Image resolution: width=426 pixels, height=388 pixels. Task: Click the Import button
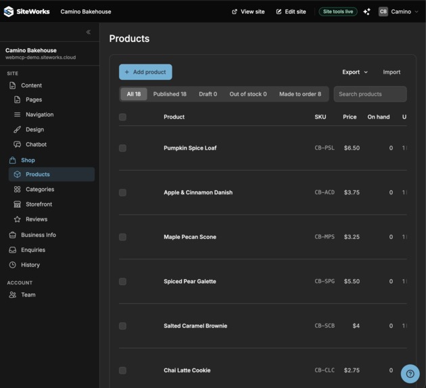(392, 72)
